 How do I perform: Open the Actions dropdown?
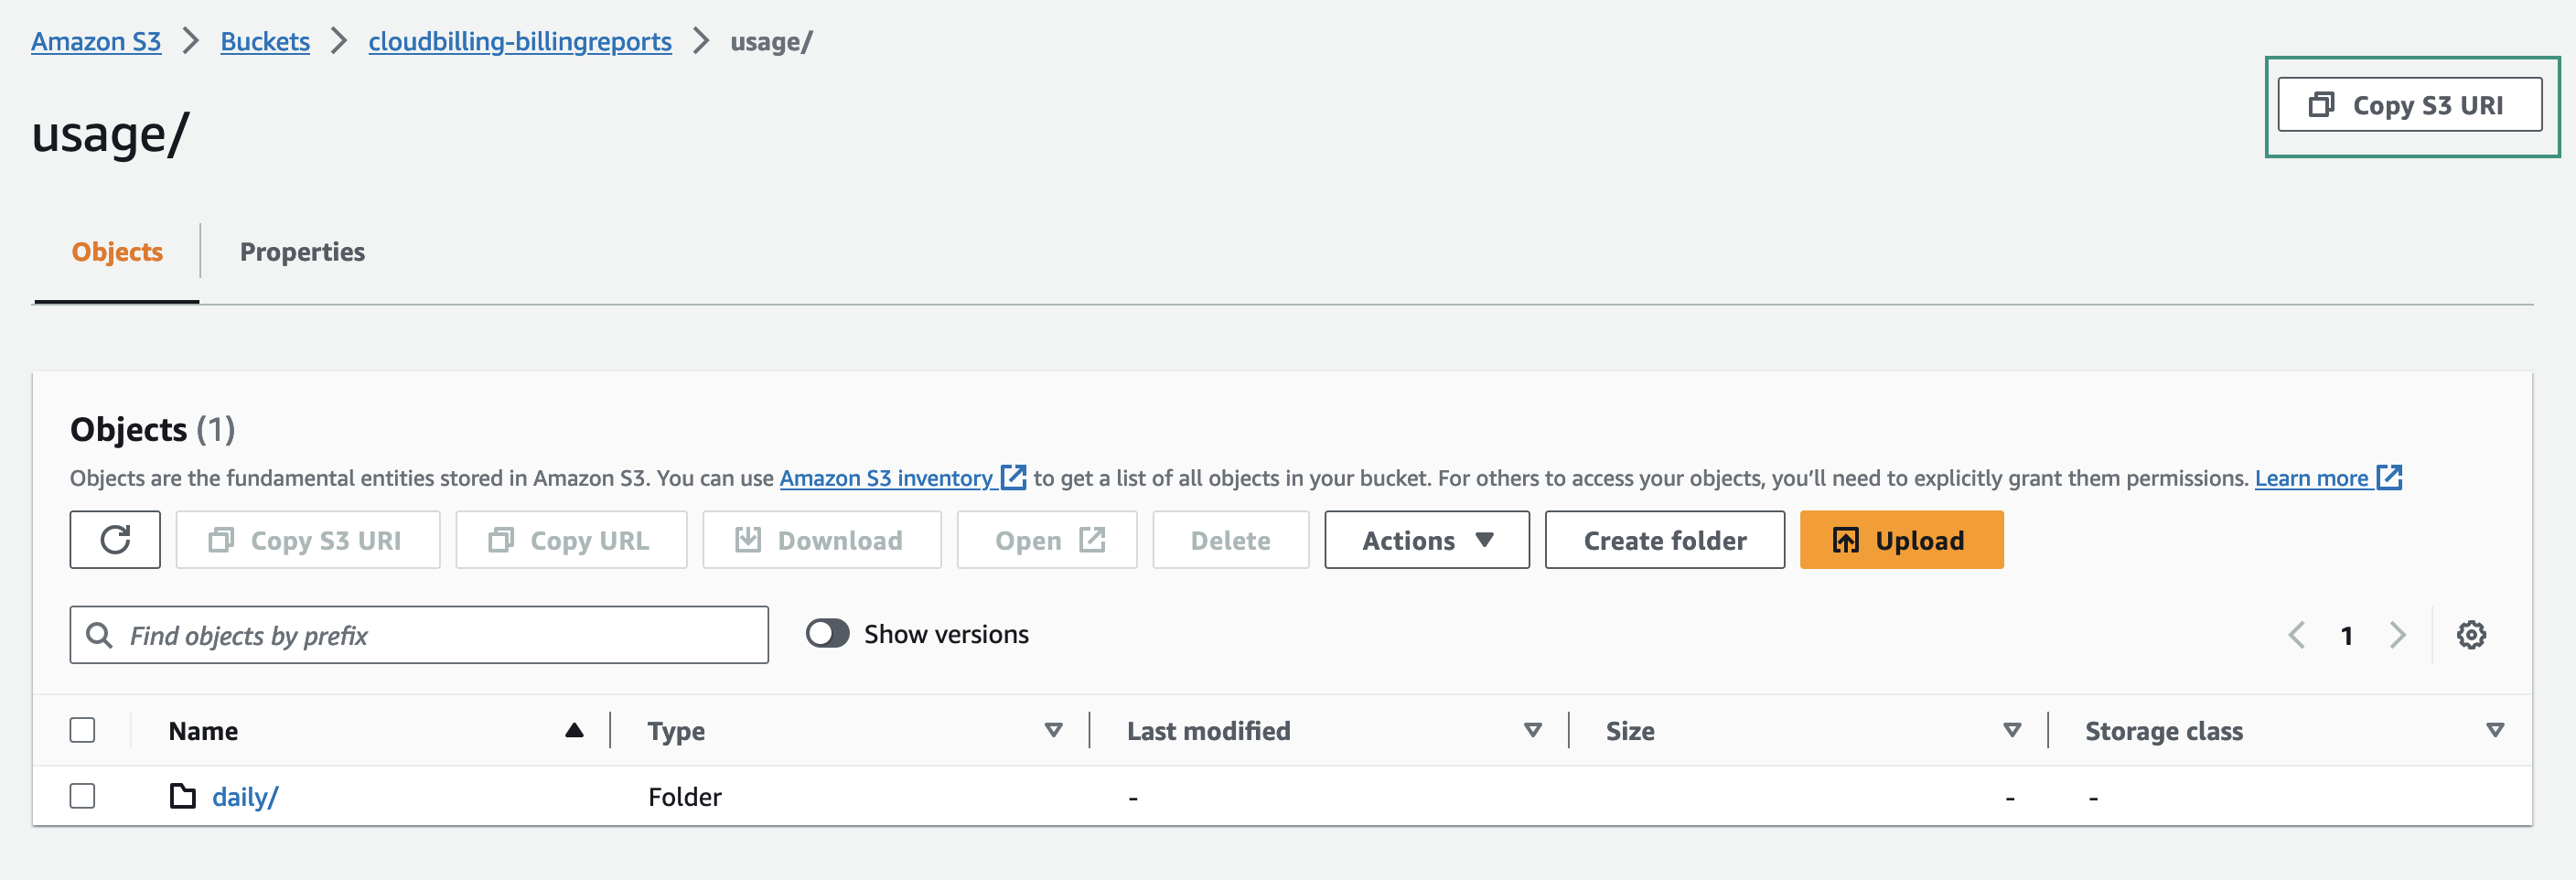1426,539
